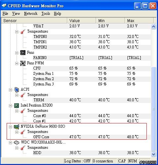Click the Value column header
The image size is (158, 165).
[x=81, y=20]
